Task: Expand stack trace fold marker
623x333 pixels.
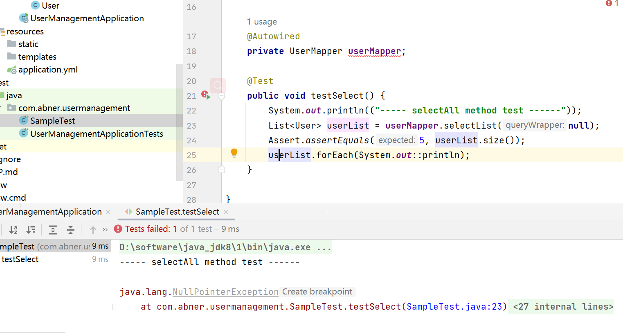Action: pos(115,307)
